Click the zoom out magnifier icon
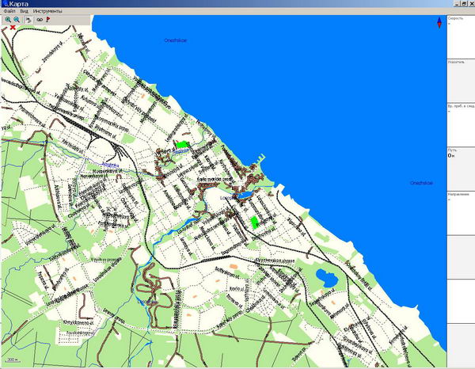This screenshot has height=369, width=475. (x=16, y=20)
